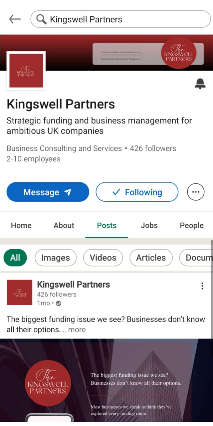This screenshot has height=426, width=213.
Task: Open the Jobs tab
Action: coord(149,225)
